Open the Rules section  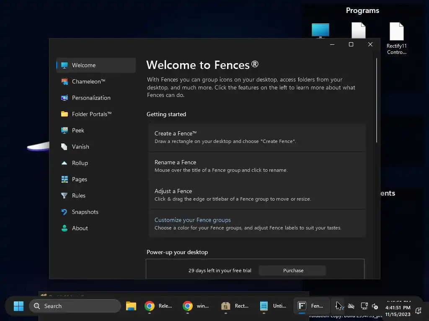[x=96, y=196]
